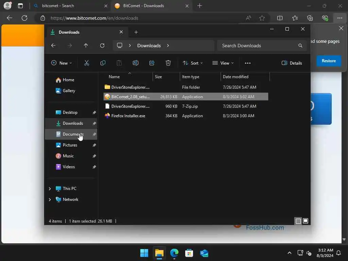The image size is (348, 261).
Task: Click the PC icon in Explorer address bar
Action: pos(120,46)
